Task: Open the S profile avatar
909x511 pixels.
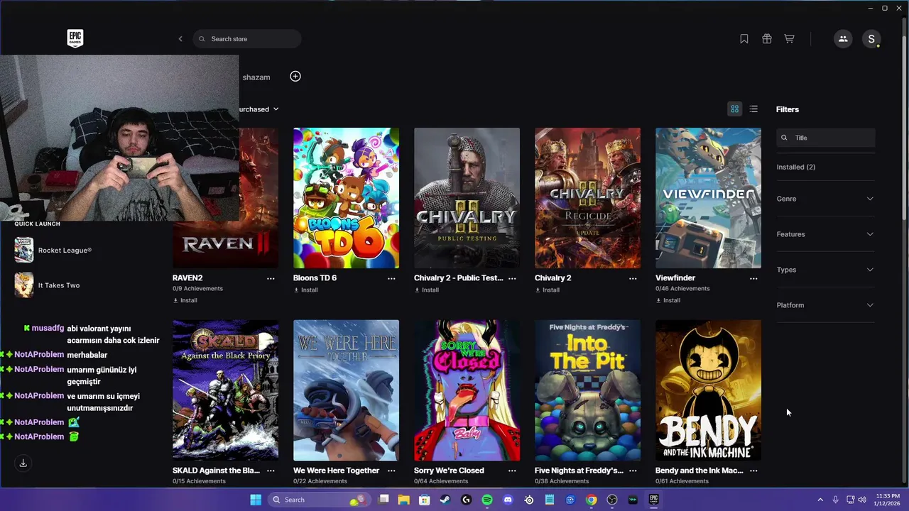Action: pyautogui.click(x=871, y=39)
